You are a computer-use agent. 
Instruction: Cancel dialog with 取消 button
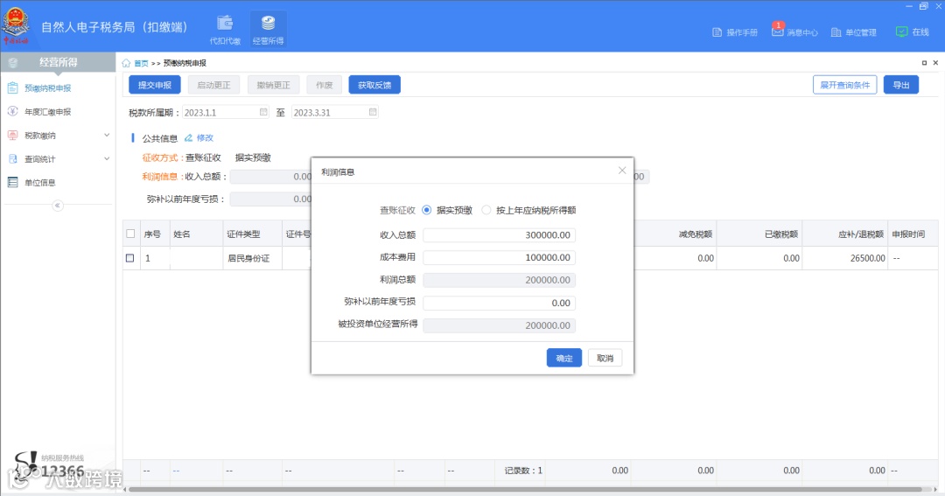tap(605, 358)
